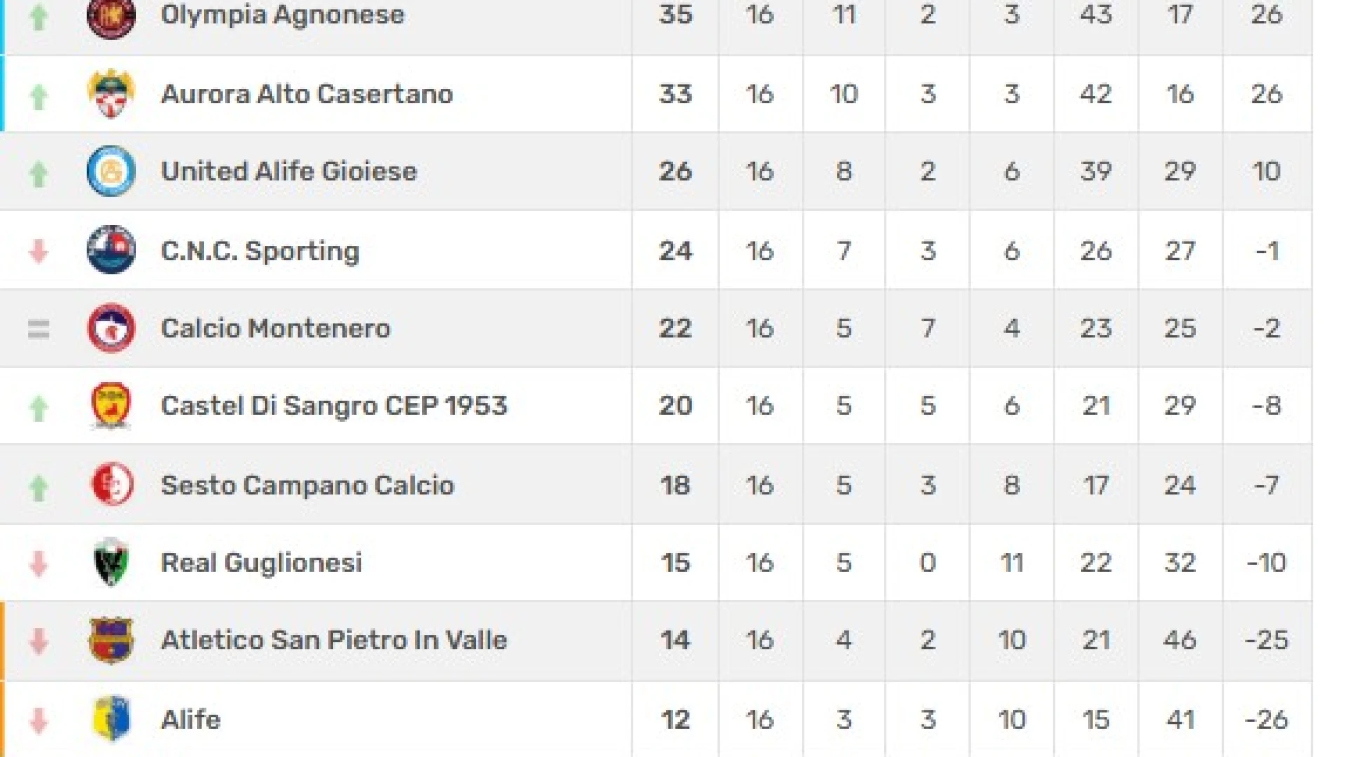Image resolution: width=1346 pixels, height=757 pixels.
Task: Click Castel Di Sangro's 20 points cell
Action: click(675, 405)
